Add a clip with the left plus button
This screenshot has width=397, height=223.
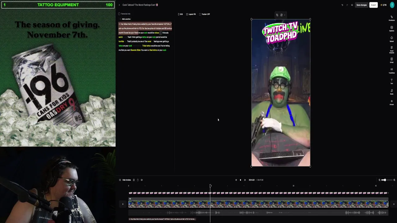click(123, 204)
